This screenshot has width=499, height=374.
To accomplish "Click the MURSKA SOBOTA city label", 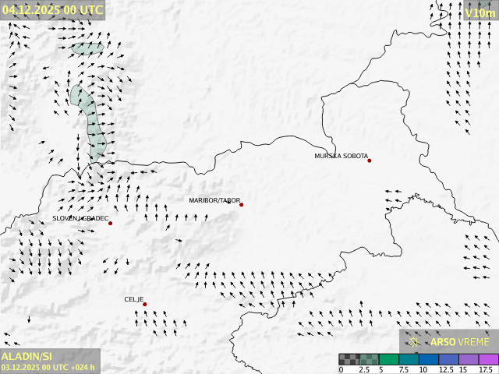I will (x=341, y=157).
